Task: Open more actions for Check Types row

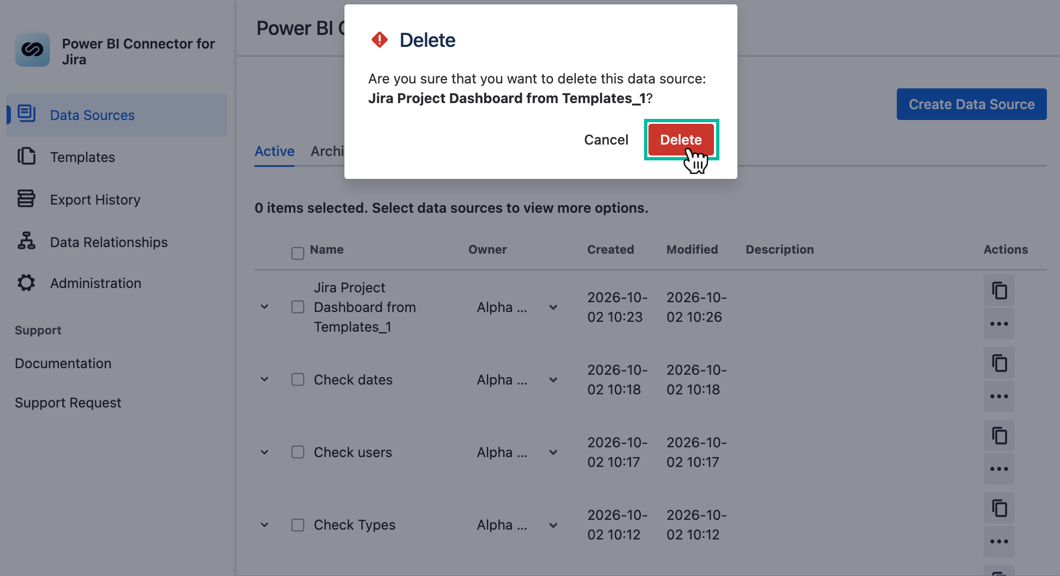Action: [x=999, y=542]
